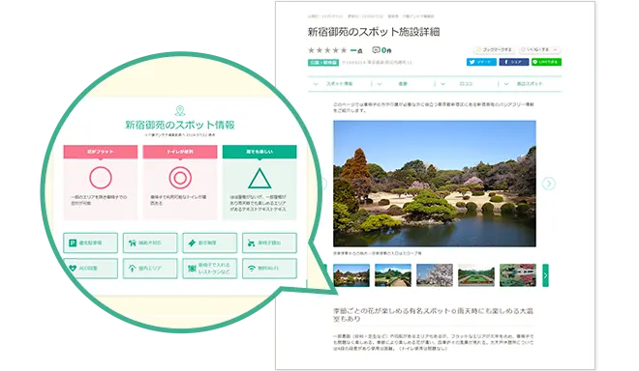Select the cherry blossom thumbnail
639x371 pixels.
coord(435,275)
